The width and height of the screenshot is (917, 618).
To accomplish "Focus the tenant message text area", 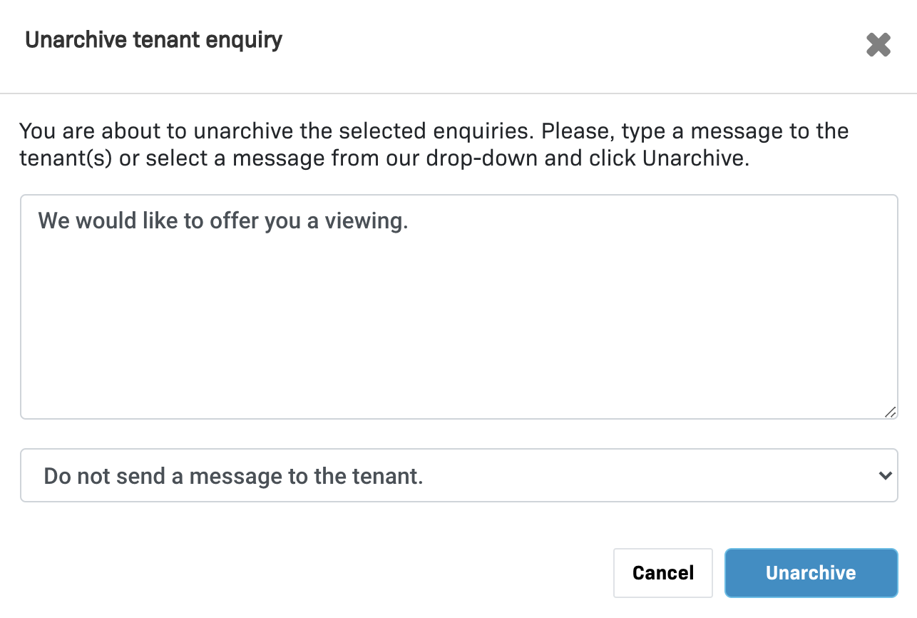I will pos(458,307).
